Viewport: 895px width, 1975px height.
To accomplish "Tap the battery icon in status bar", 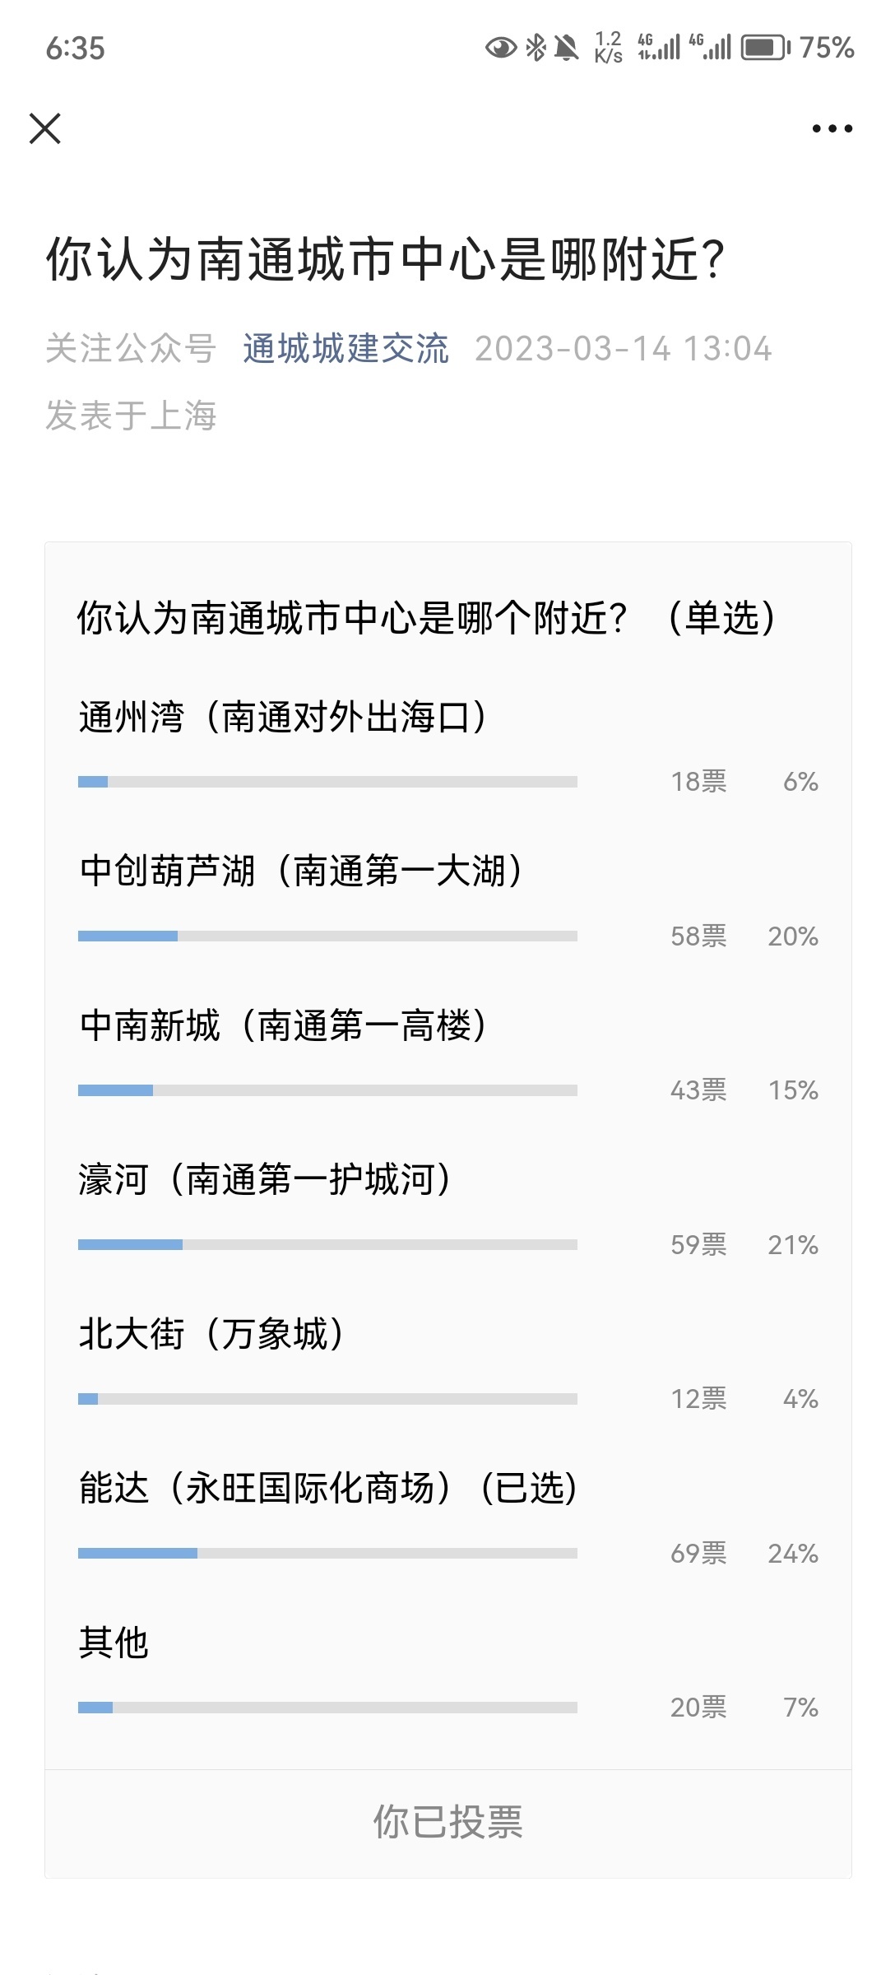I will [x=765, y=48].
